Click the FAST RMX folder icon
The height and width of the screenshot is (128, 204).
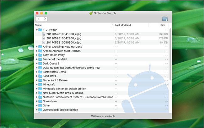point(40,76)
